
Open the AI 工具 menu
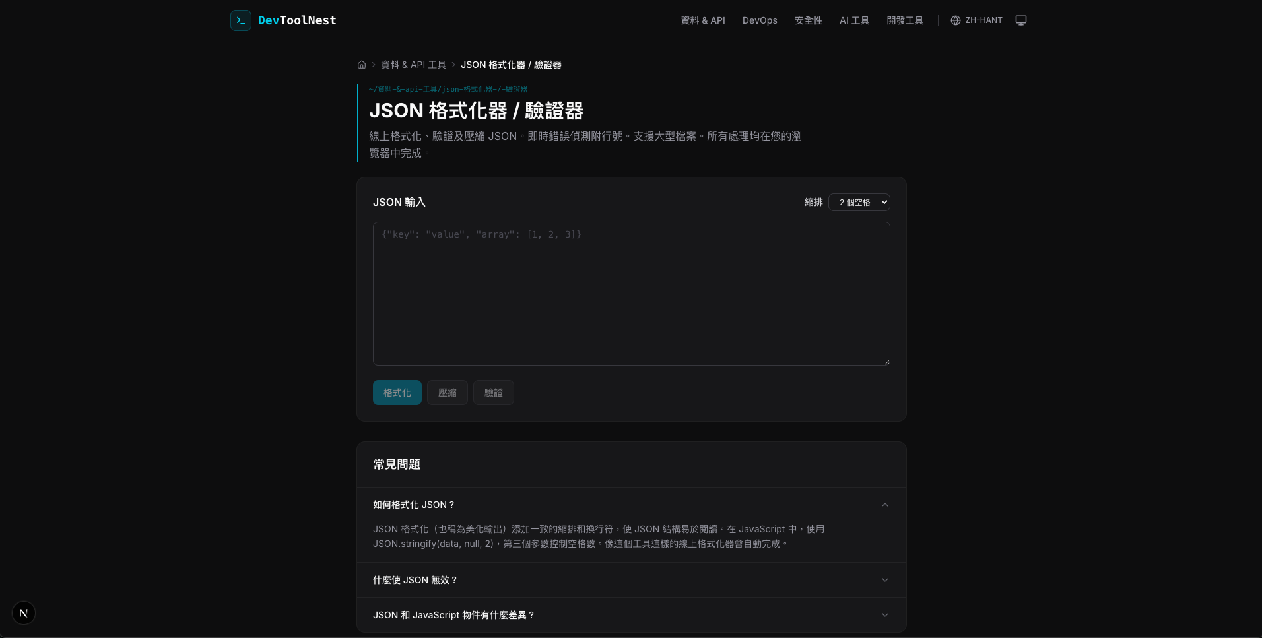[x=854, y=20]
